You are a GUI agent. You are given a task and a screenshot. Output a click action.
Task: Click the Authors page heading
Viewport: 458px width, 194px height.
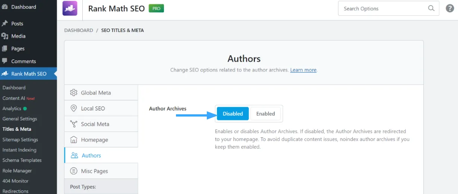coord(244,59)
